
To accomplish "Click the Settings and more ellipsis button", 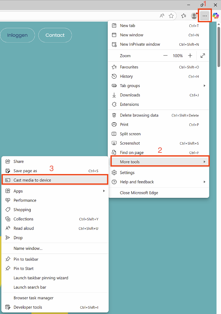I will 205,16.
